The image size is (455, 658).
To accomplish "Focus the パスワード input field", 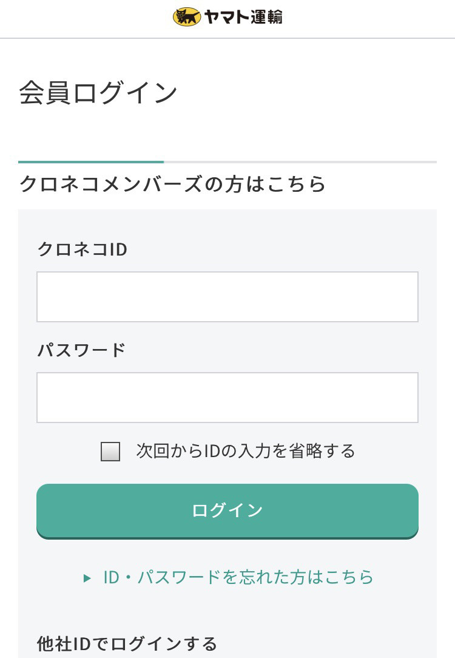I will click(x=227, y=398).
